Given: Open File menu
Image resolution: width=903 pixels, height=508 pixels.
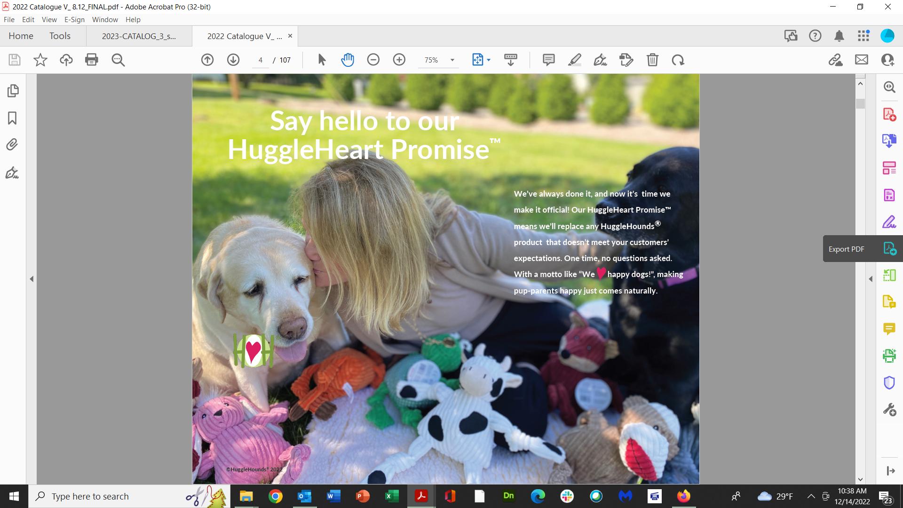Looking at the screenshot, I should (x=9, y=20).
